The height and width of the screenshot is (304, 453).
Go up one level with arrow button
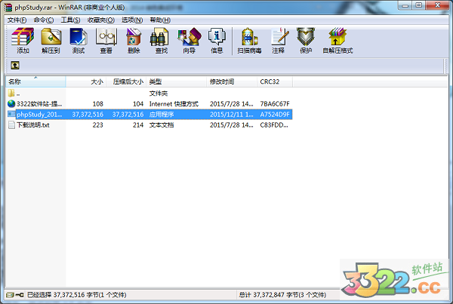[x=15, y=65]
